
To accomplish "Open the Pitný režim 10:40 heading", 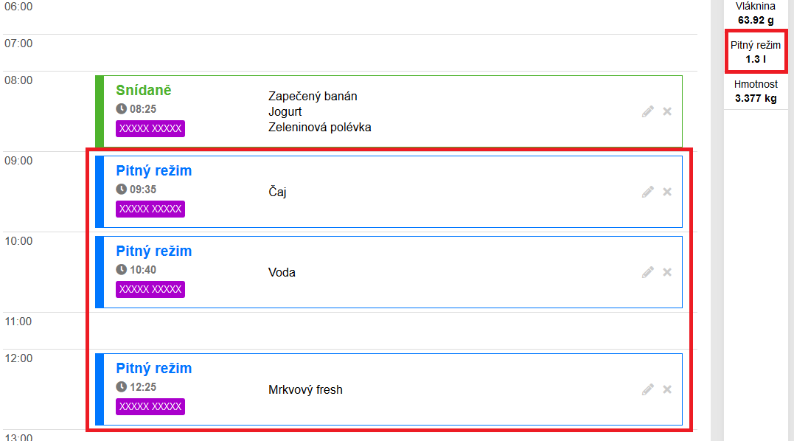I will [154, 251].
